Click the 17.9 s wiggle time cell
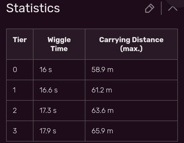 (x=59, y=131)
